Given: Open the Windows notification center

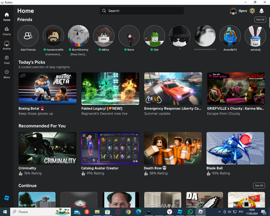Looking at the screenshot, I should pyautogui.click(x=264, y=212).
